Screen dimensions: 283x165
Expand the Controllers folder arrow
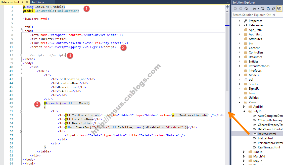tap(239, 52)
